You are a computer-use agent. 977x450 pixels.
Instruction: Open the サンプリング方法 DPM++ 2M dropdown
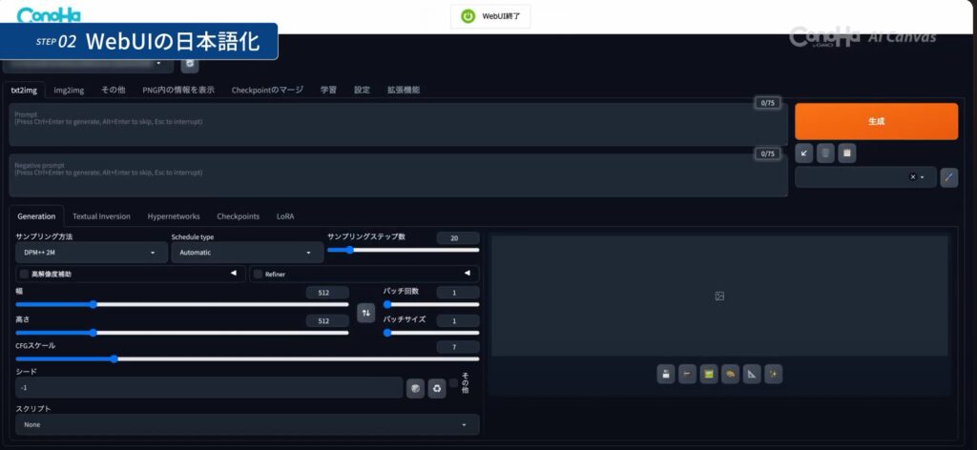[x=92, y=253]
